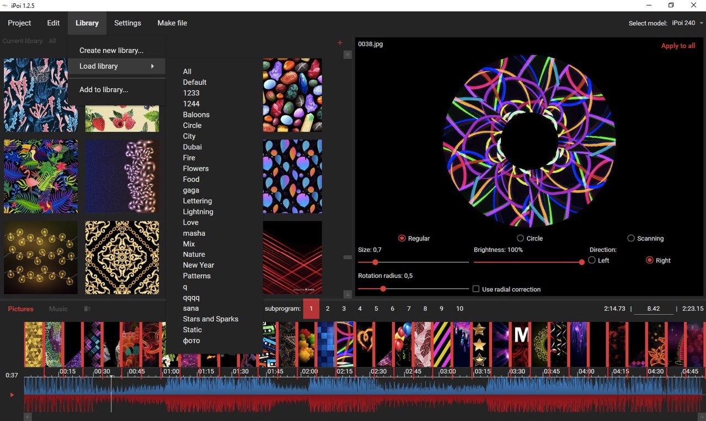Choose Add to library... menu entry
Image resolution: width=706 pixels, height=421 pixels.
[x=104, y=89]
